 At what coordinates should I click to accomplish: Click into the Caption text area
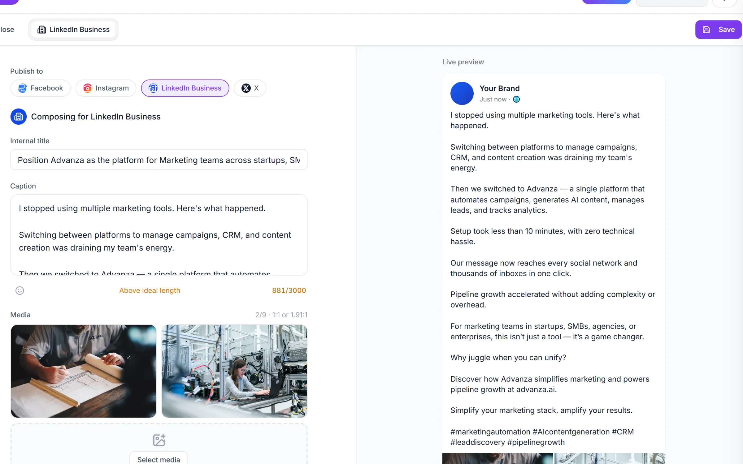[x=159, y=235]
